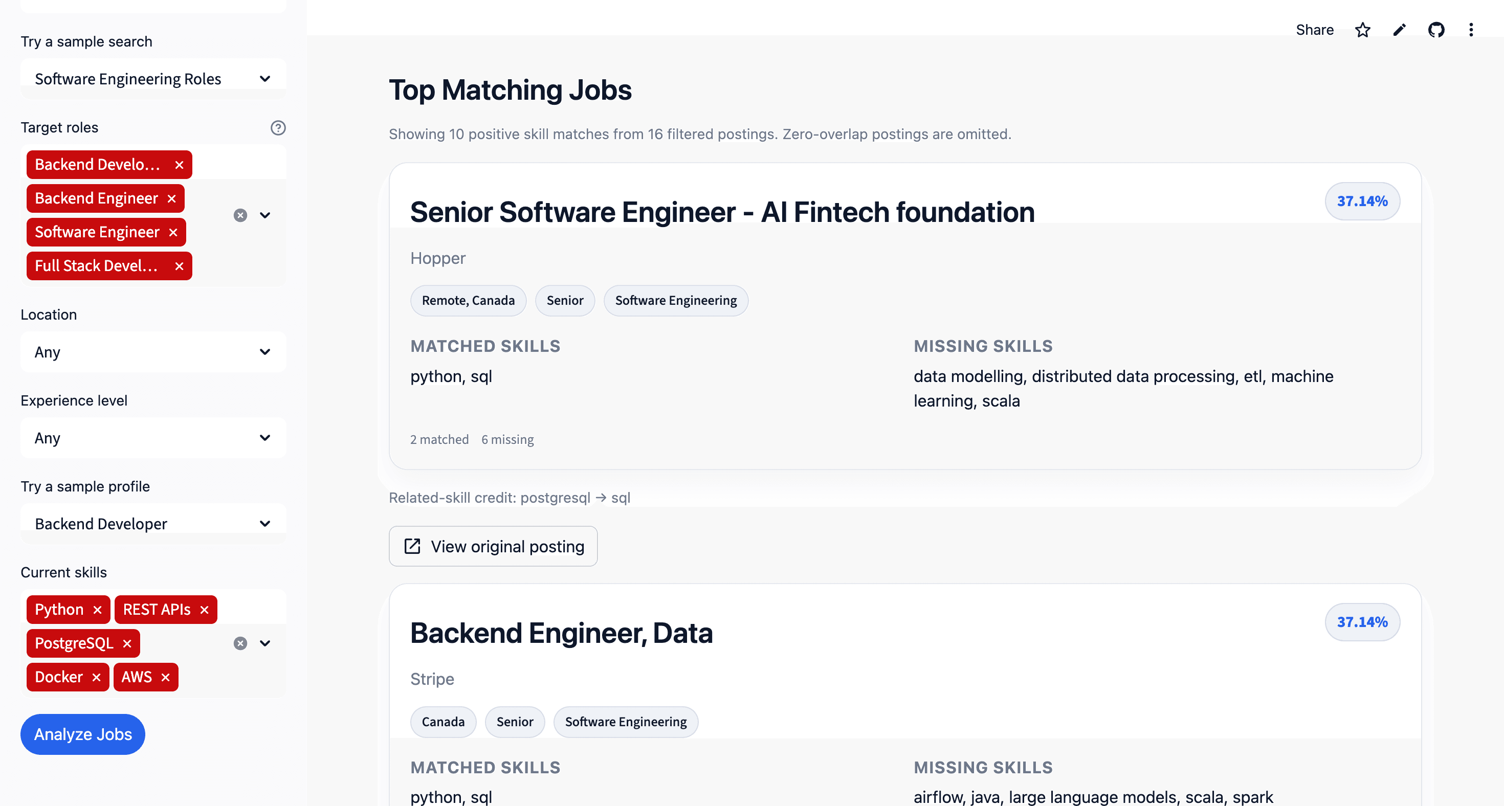Image resolution: width=1504 pixels, height=806 pixels.
Task: Expand the Backend Developer sample profile dropdown
Action: (153, 524)
